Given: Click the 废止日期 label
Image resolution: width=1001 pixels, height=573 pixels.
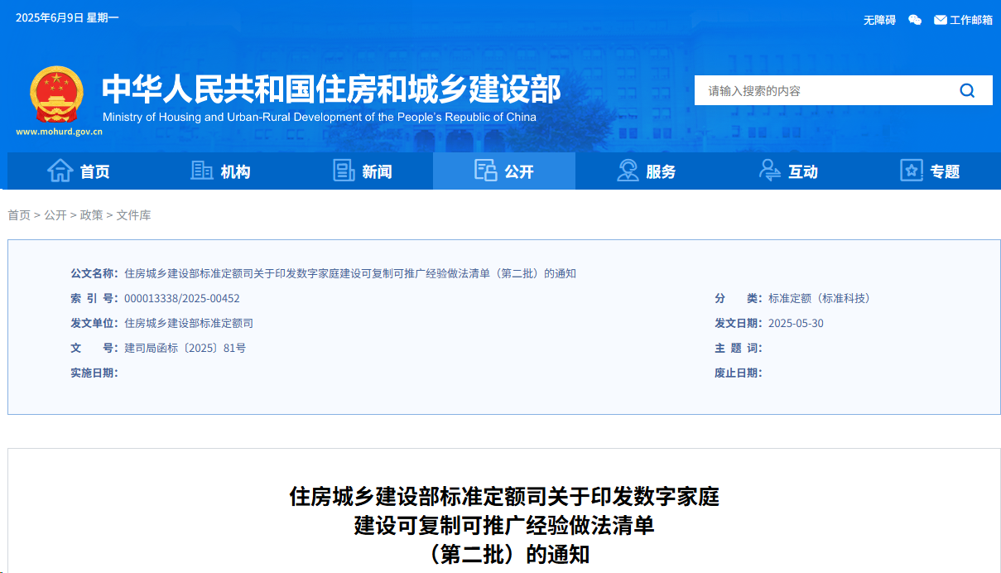Looking at the screenshot, I should tap(739, 373).
